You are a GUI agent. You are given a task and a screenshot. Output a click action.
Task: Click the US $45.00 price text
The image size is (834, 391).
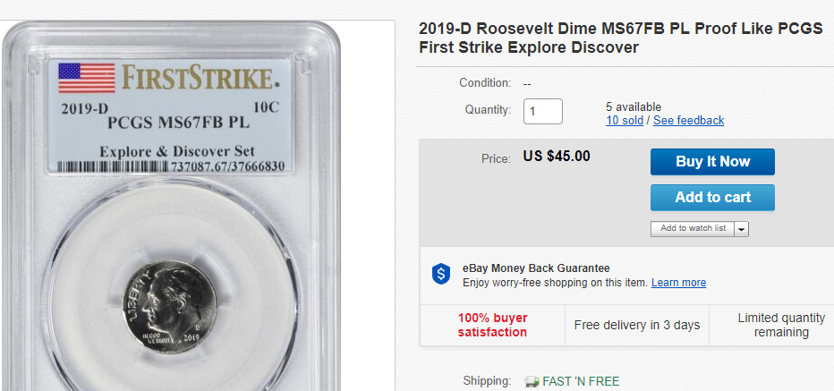(x=557, y=157)
